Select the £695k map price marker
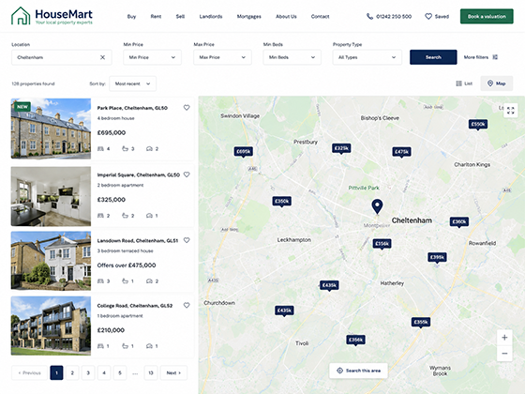Screen dimensions: 525x394 pyautogui.click(x=244, y=152)
